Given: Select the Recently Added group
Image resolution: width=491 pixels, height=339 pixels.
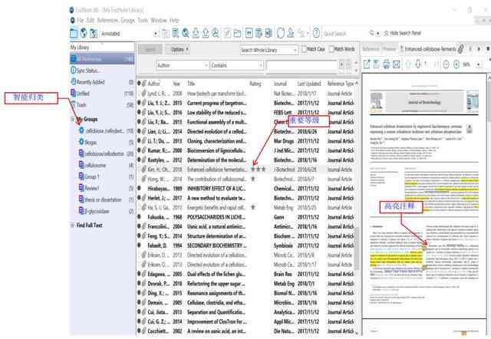Looking at the screenshot, I should pos(102,82).
